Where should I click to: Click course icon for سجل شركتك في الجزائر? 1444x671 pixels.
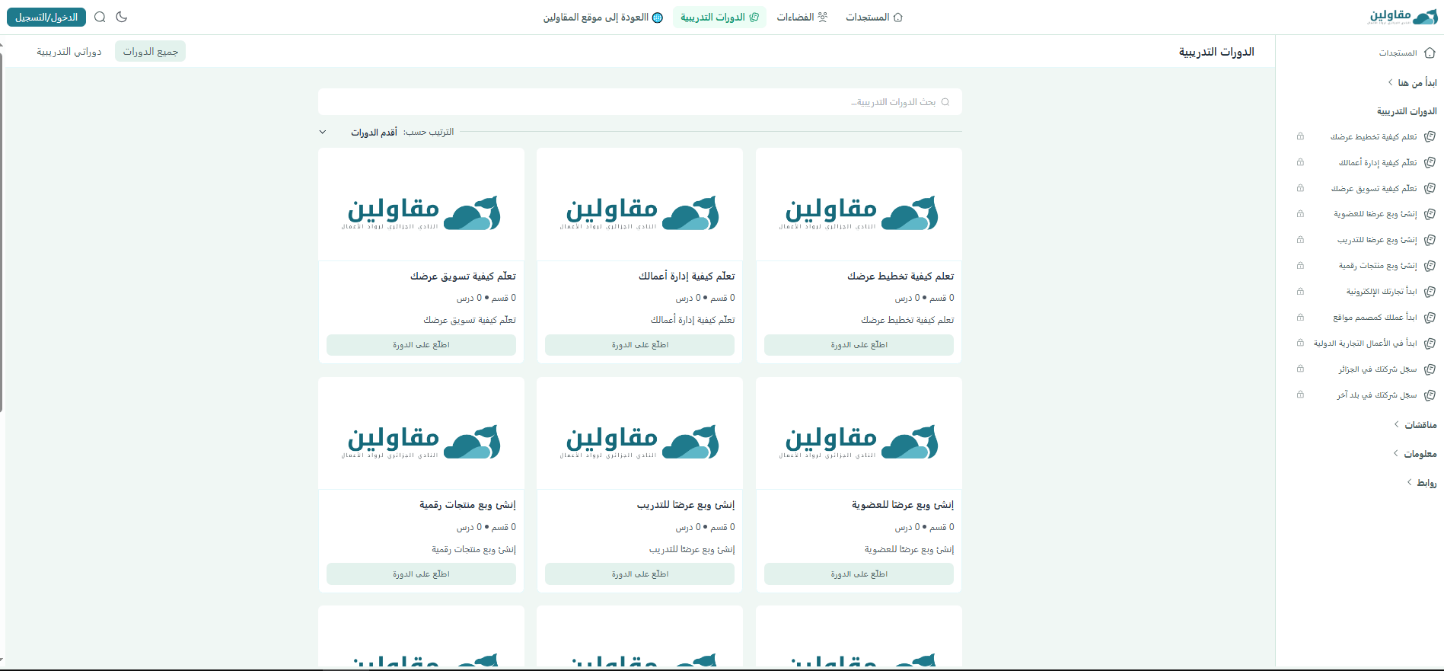tap(1430, 369)
